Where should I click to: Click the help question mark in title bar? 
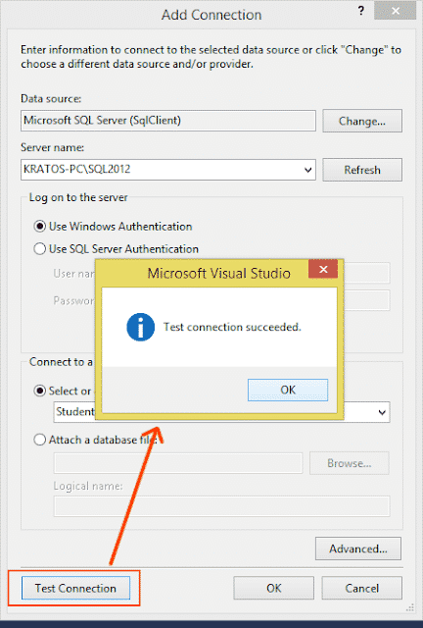pos(361,11)
